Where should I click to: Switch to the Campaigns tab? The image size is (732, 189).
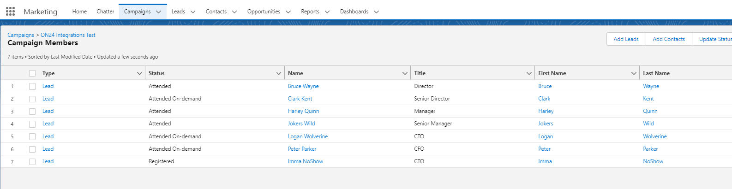[137, 12]
